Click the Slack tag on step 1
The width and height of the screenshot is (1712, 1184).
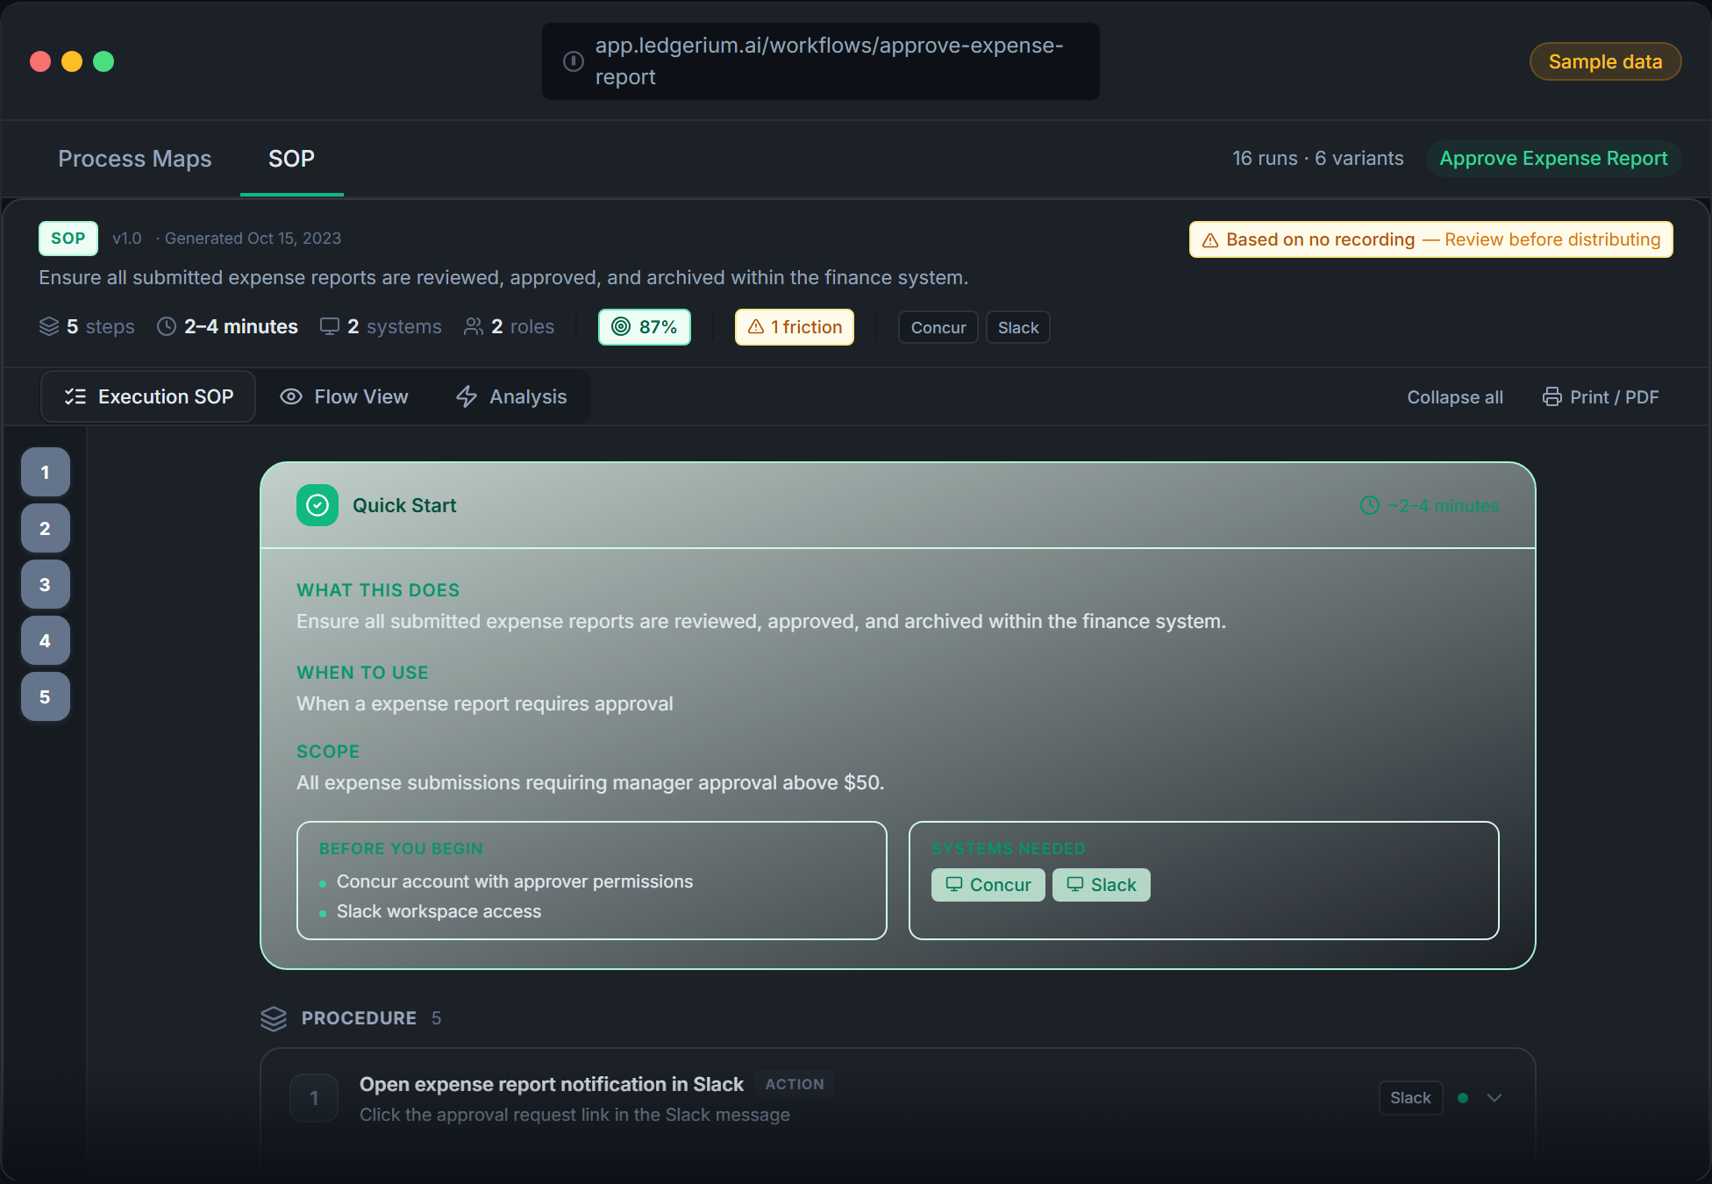1410,1098
